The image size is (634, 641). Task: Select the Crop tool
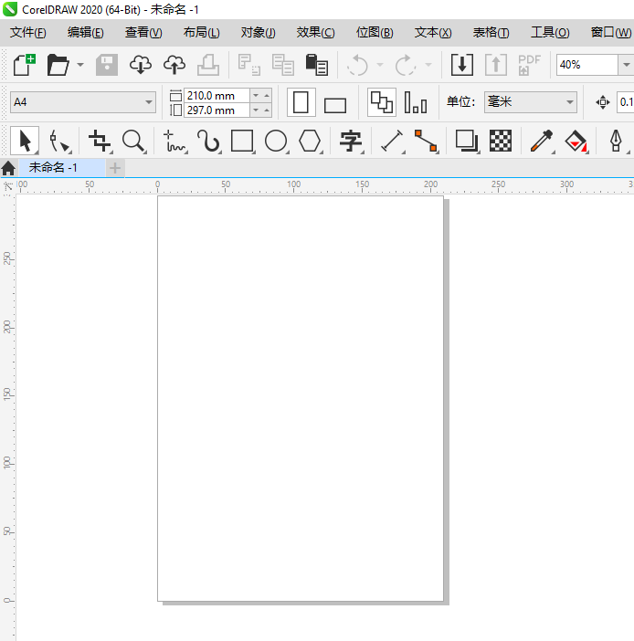(x=99, y=141)
